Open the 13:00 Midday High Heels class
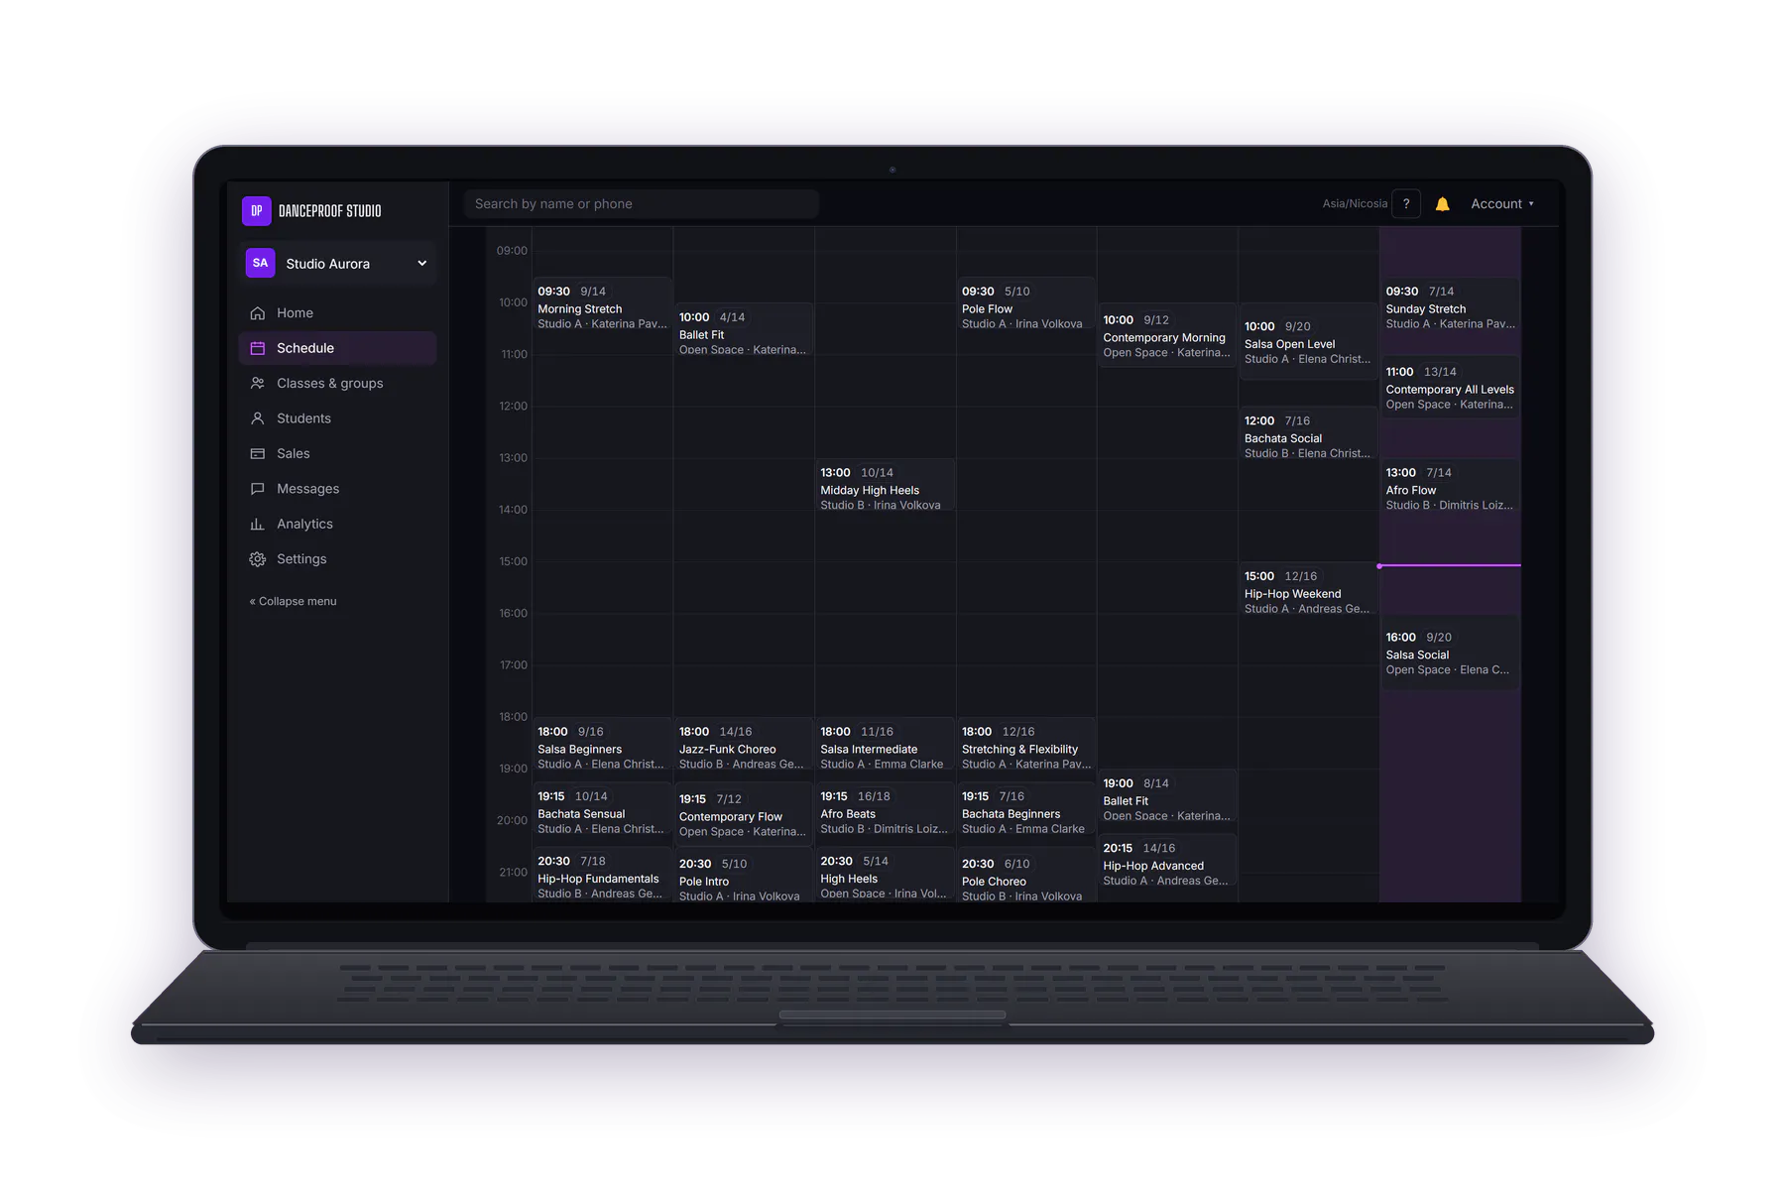Viewport: 1785px width, 1190px height. click(885, 486)
